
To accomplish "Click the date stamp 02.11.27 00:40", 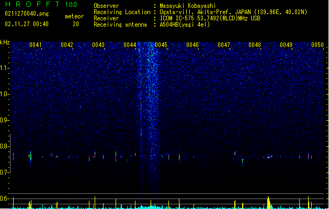I will pyautogui.click(x=27, y=24).
